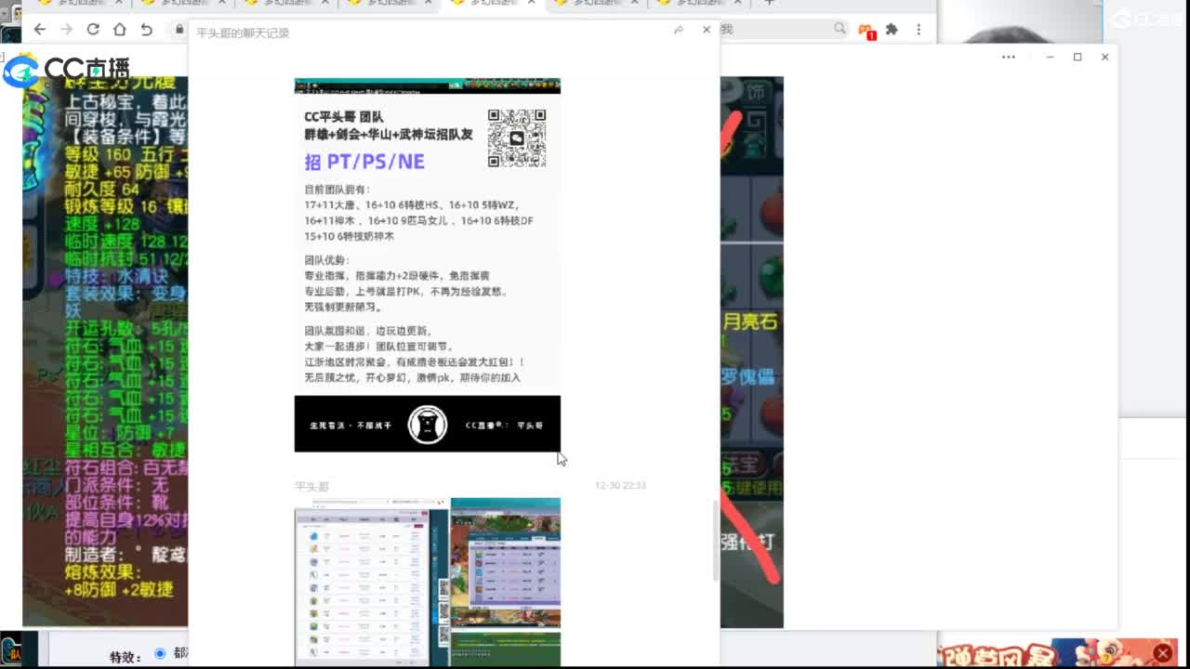This screenshot has height=669, width=1190.
Task: Reload the current webpage
Action: click(92, 28)
